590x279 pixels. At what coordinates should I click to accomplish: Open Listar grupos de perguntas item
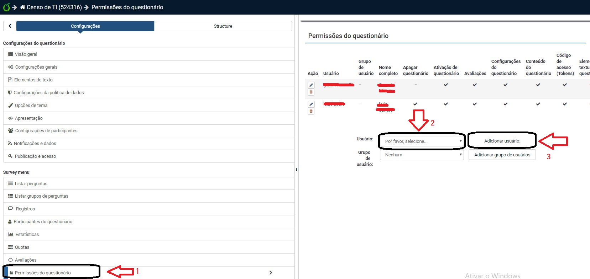[x=149, y=196]
